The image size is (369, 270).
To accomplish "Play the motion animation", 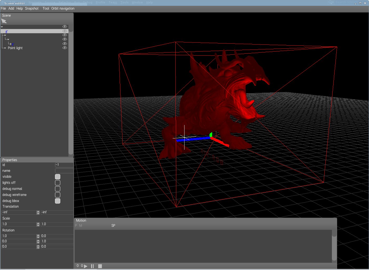I will pos(86,266).
